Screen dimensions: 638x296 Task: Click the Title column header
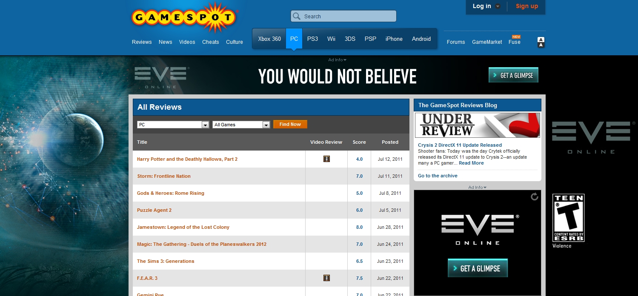142,142
